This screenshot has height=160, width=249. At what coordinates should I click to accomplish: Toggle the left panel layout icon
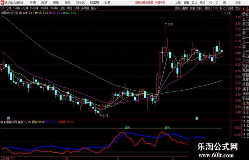point(2,8)
